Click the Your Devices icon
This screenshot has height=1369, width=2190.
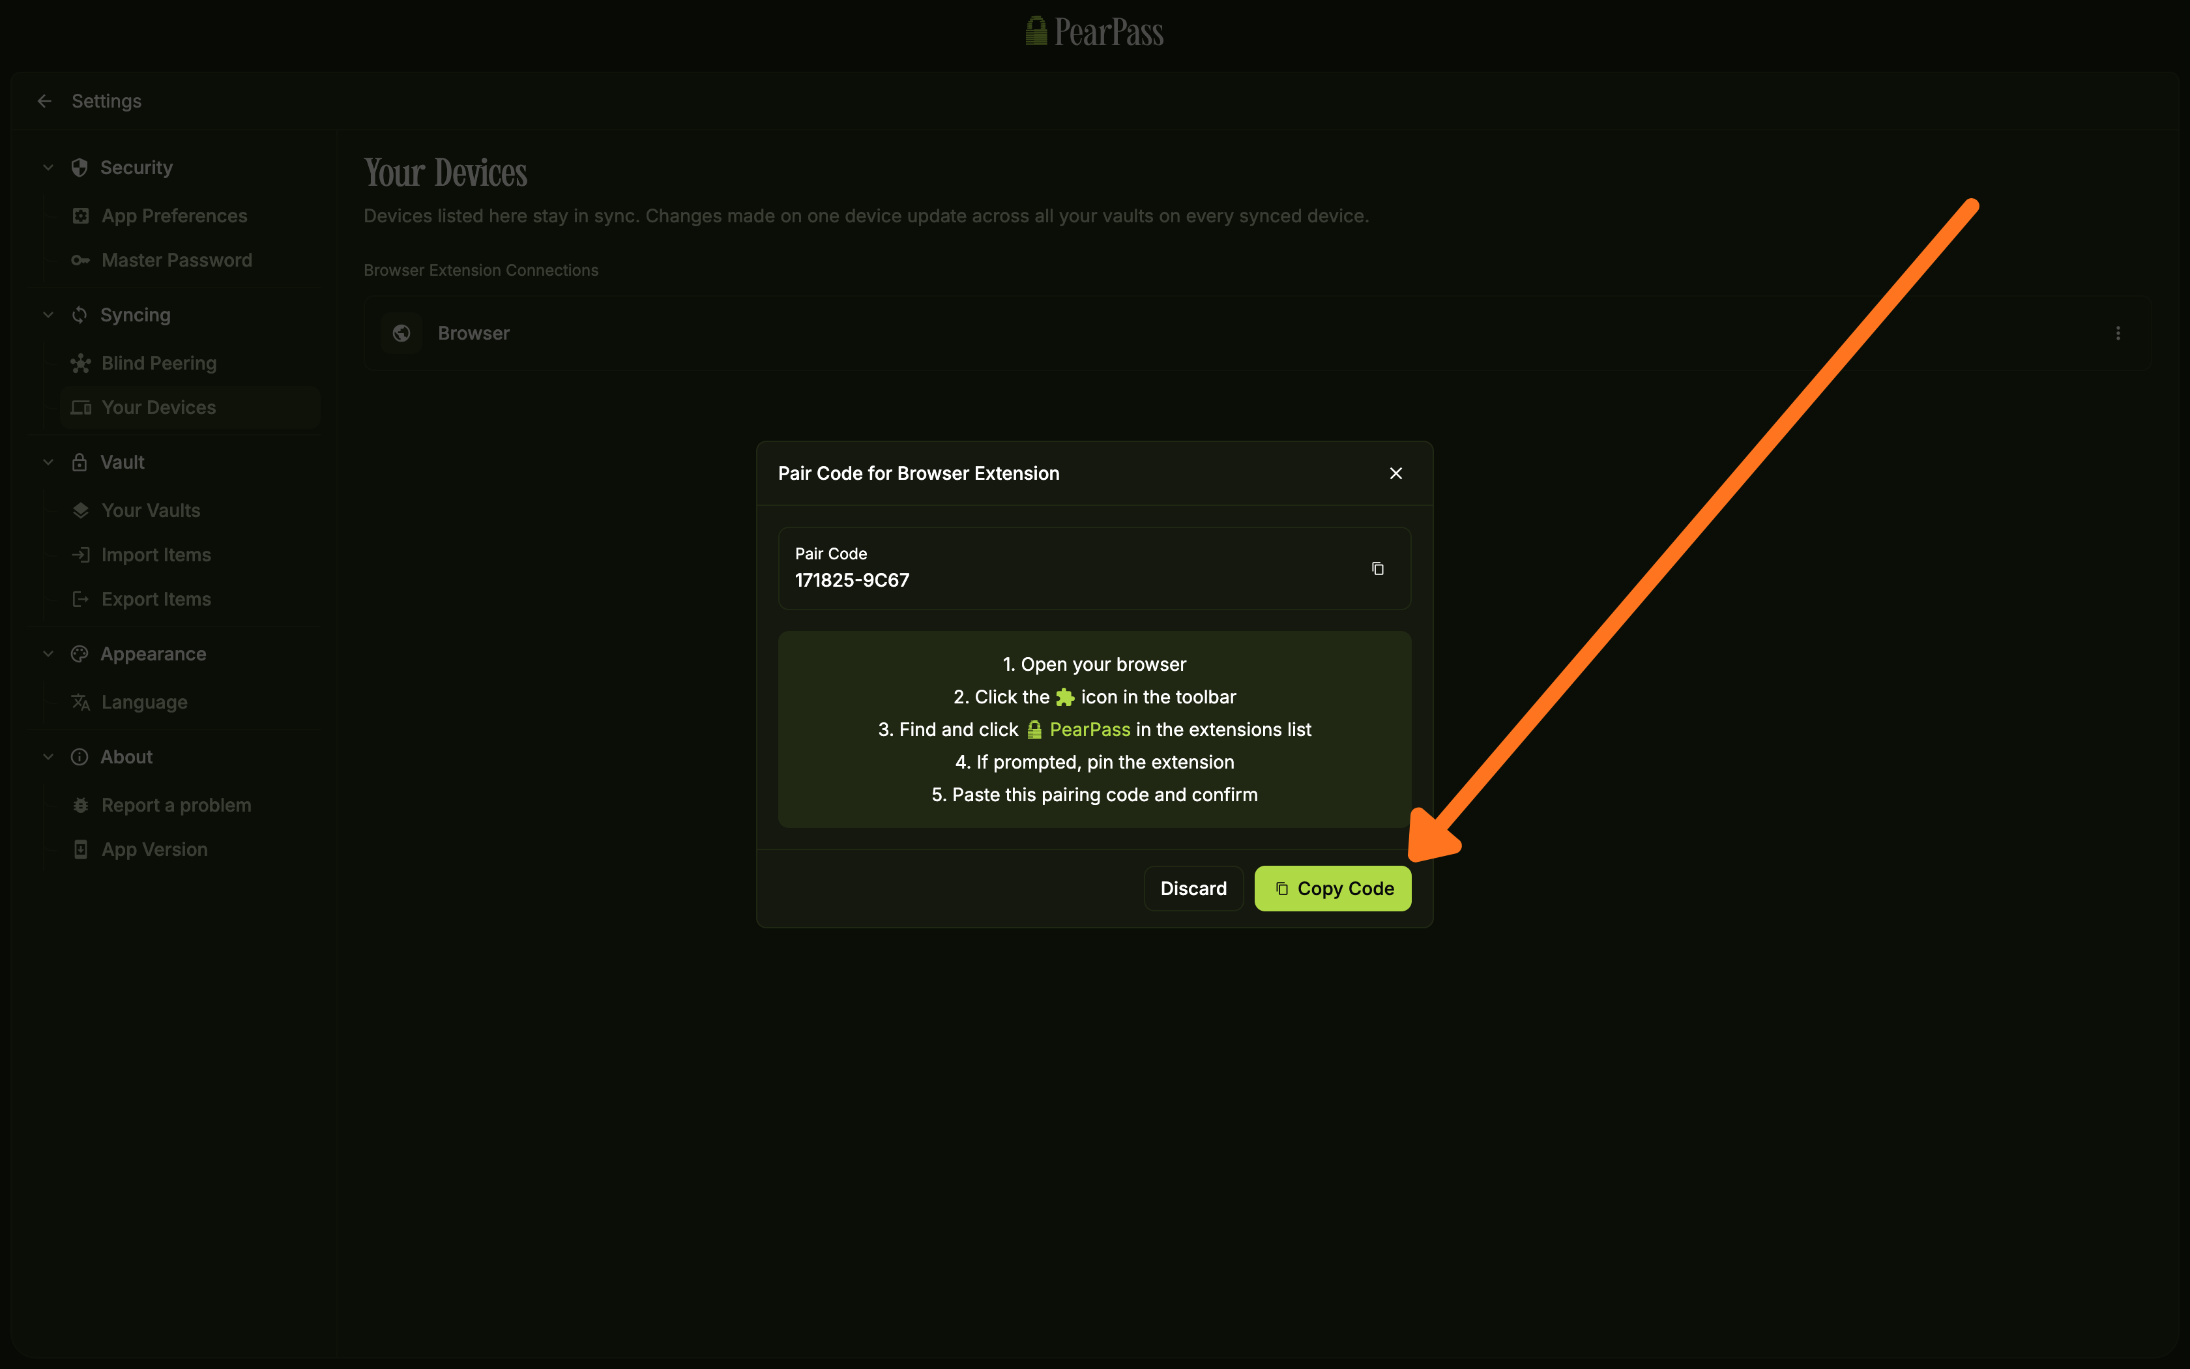pos(81,407)
